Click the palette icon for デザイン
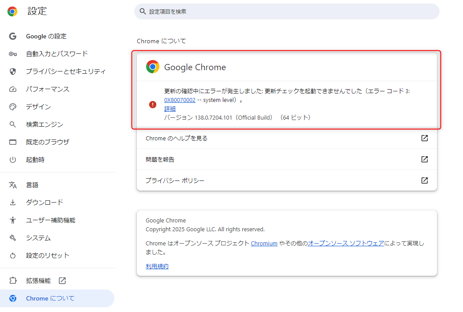 pos(13,107)
